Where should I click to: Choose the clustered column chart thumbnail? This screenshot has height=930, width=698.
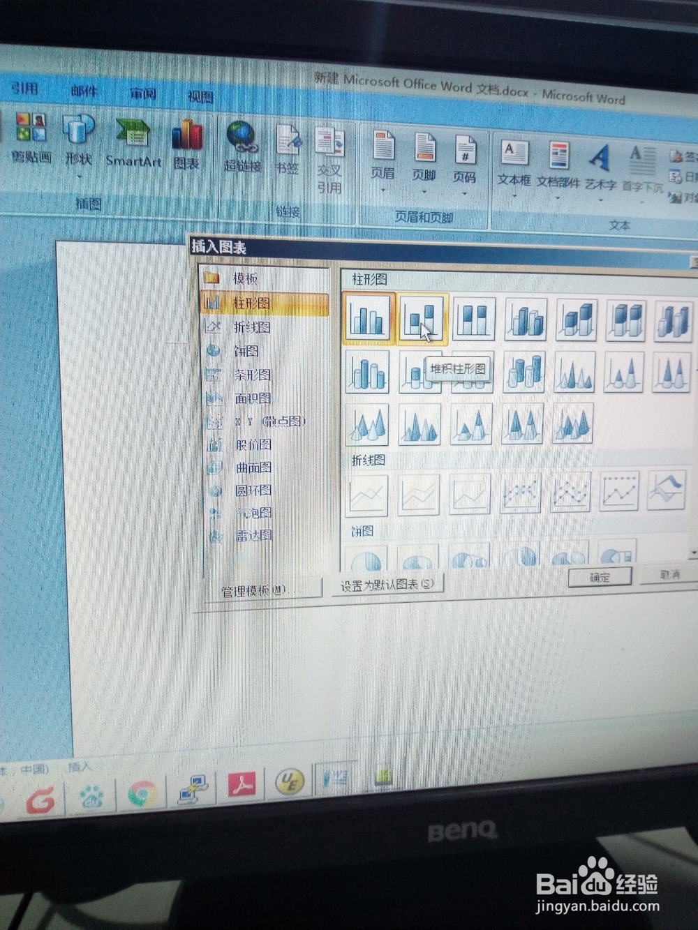click(367, 317)
